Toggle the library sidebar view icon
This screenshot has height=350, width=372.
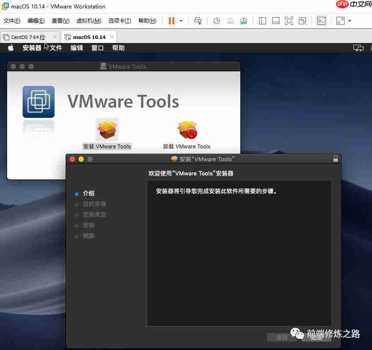262,21
